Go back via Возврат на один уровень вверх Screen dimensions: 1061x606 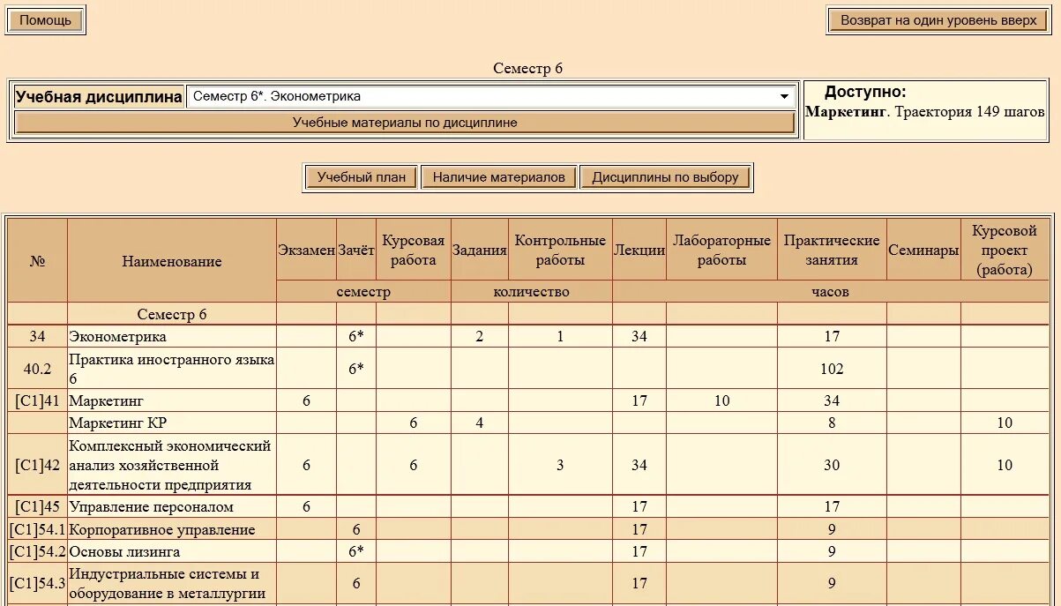(x=938, y=20)
